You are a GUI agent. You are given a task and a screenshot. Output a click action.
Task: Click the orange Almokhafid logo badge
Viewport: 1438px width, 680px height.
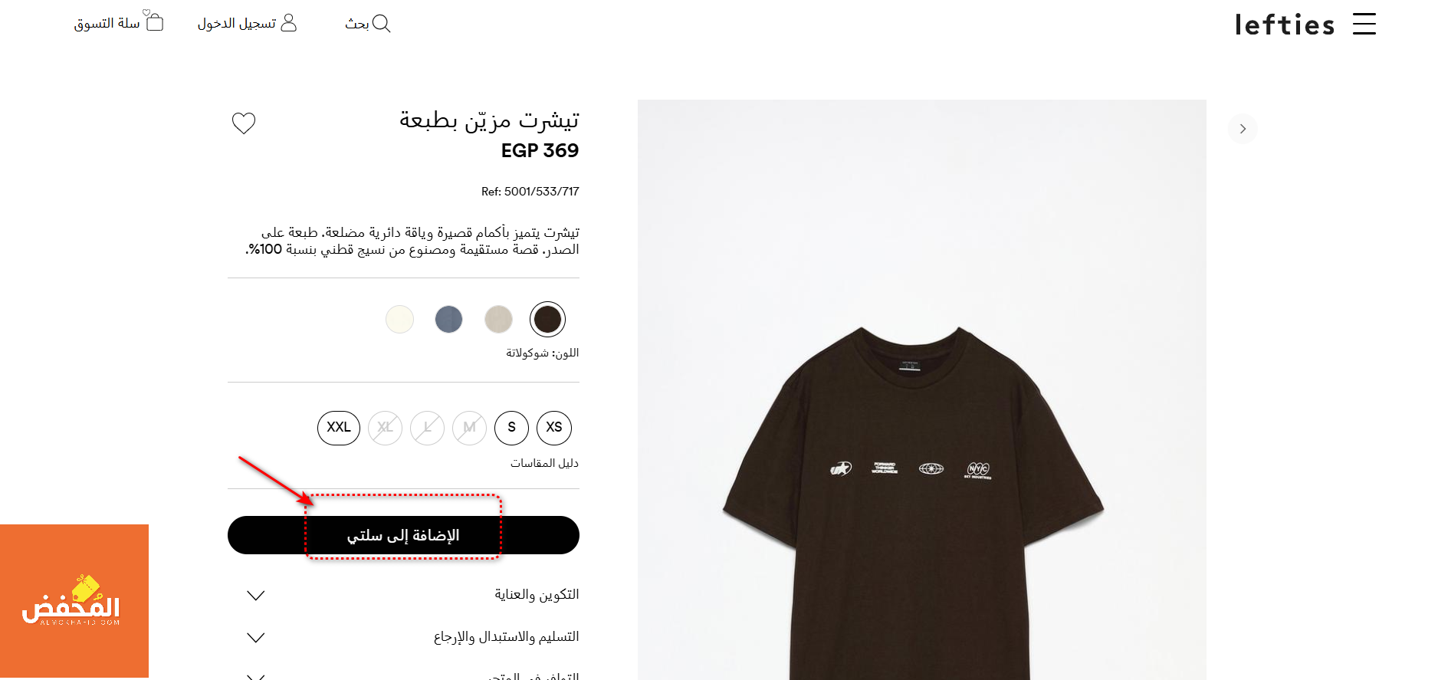74,601
